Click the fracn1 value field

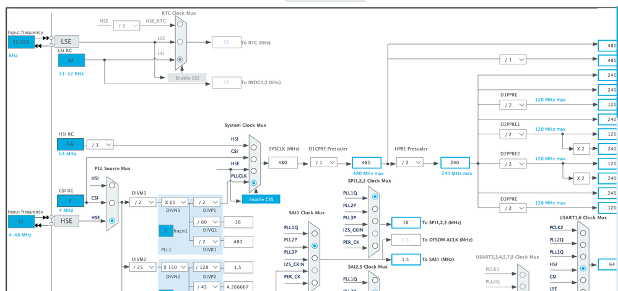click(165, 231)
